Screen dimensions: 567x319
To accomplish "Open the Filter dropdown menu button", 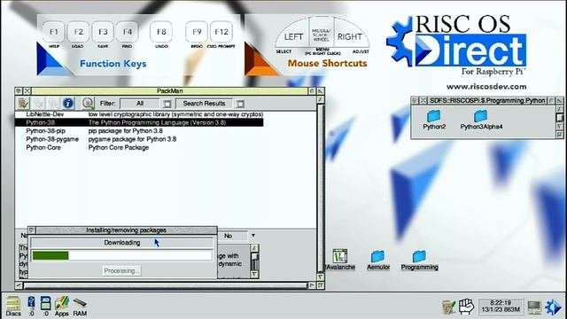I will click(x=167, y=105).
